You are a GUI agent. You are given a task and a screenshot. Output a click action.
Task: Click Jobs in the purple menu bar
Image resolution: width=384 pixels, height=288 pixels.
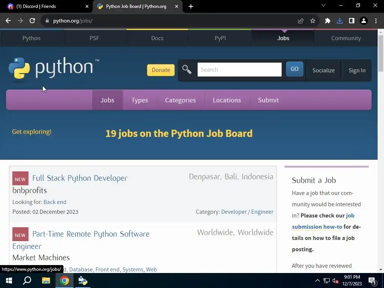pos(107,100)
